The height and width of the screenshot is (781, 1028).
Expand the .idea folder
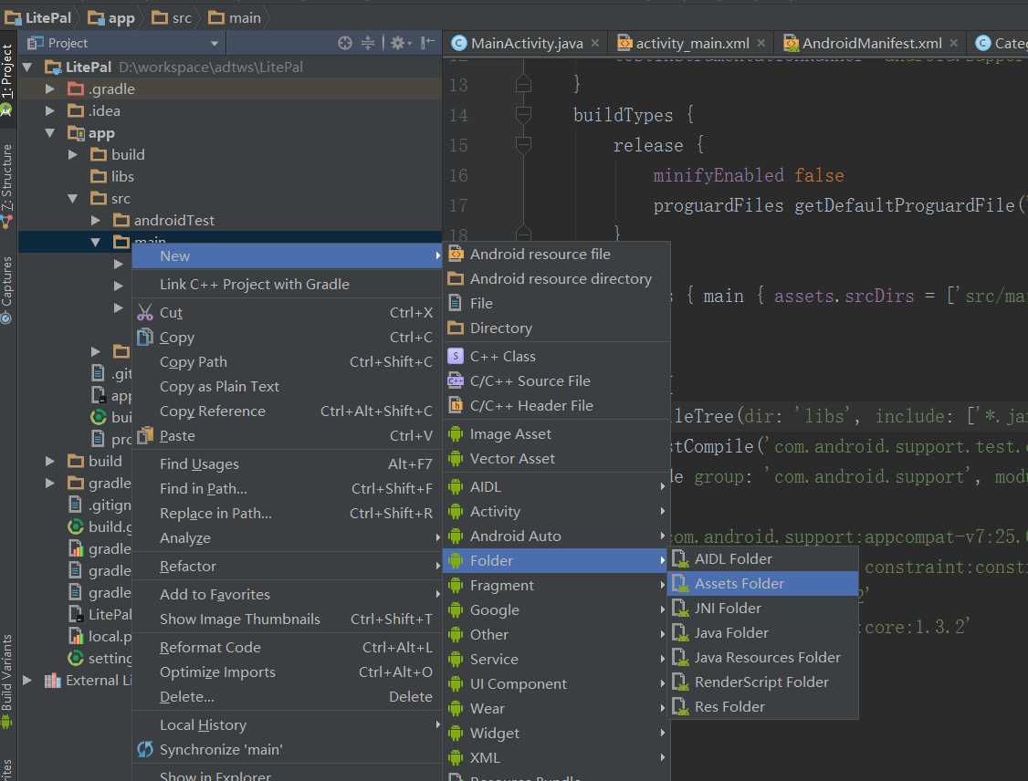click(x=50, y=110)
